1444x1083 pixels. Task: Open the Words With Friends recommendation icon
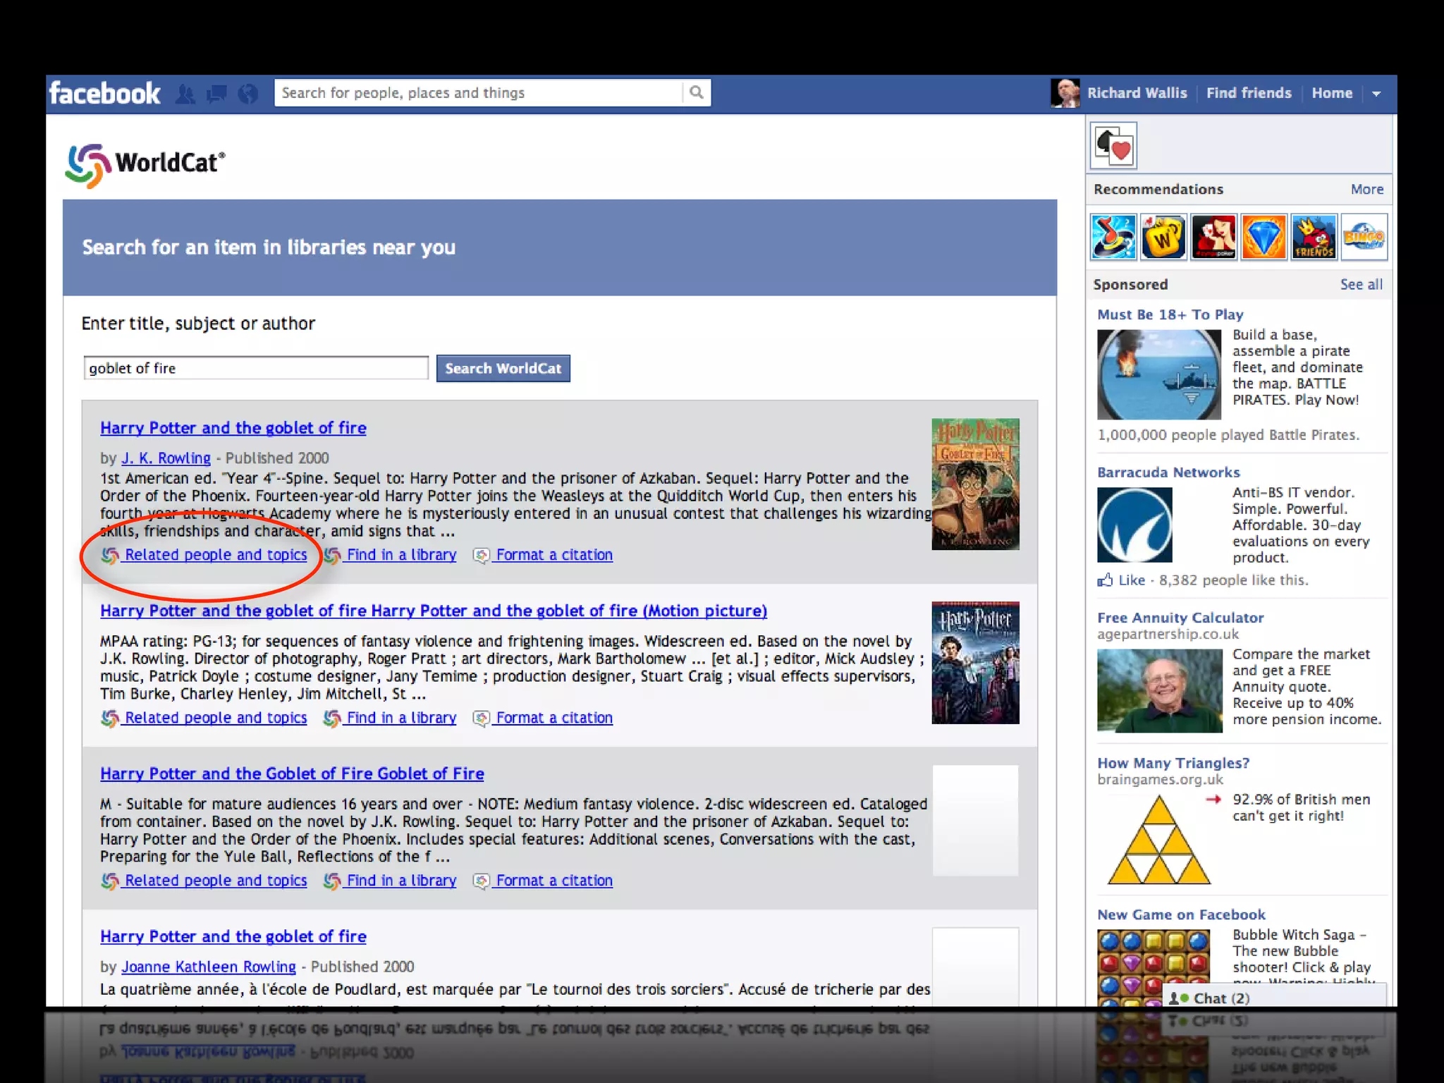point(1163,238)
